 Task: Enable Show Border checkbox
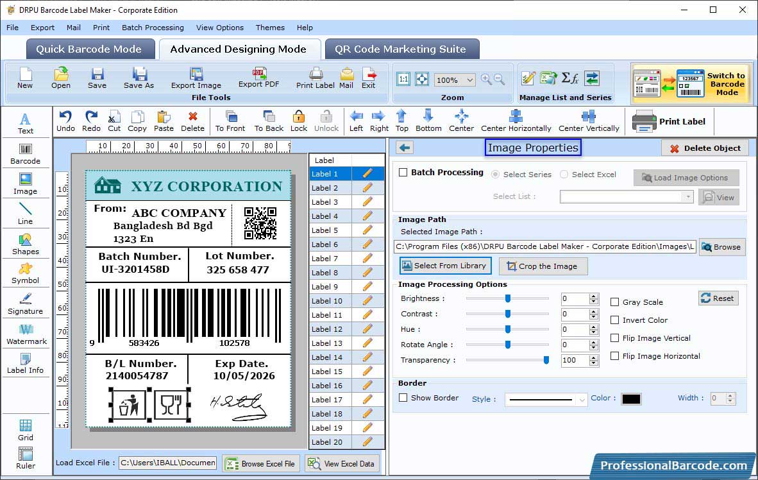coord(403,398)
